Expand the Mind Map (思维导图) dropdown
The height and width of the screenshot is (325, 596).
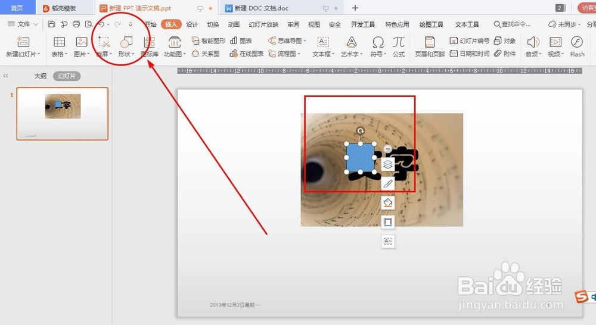(305, 40)
